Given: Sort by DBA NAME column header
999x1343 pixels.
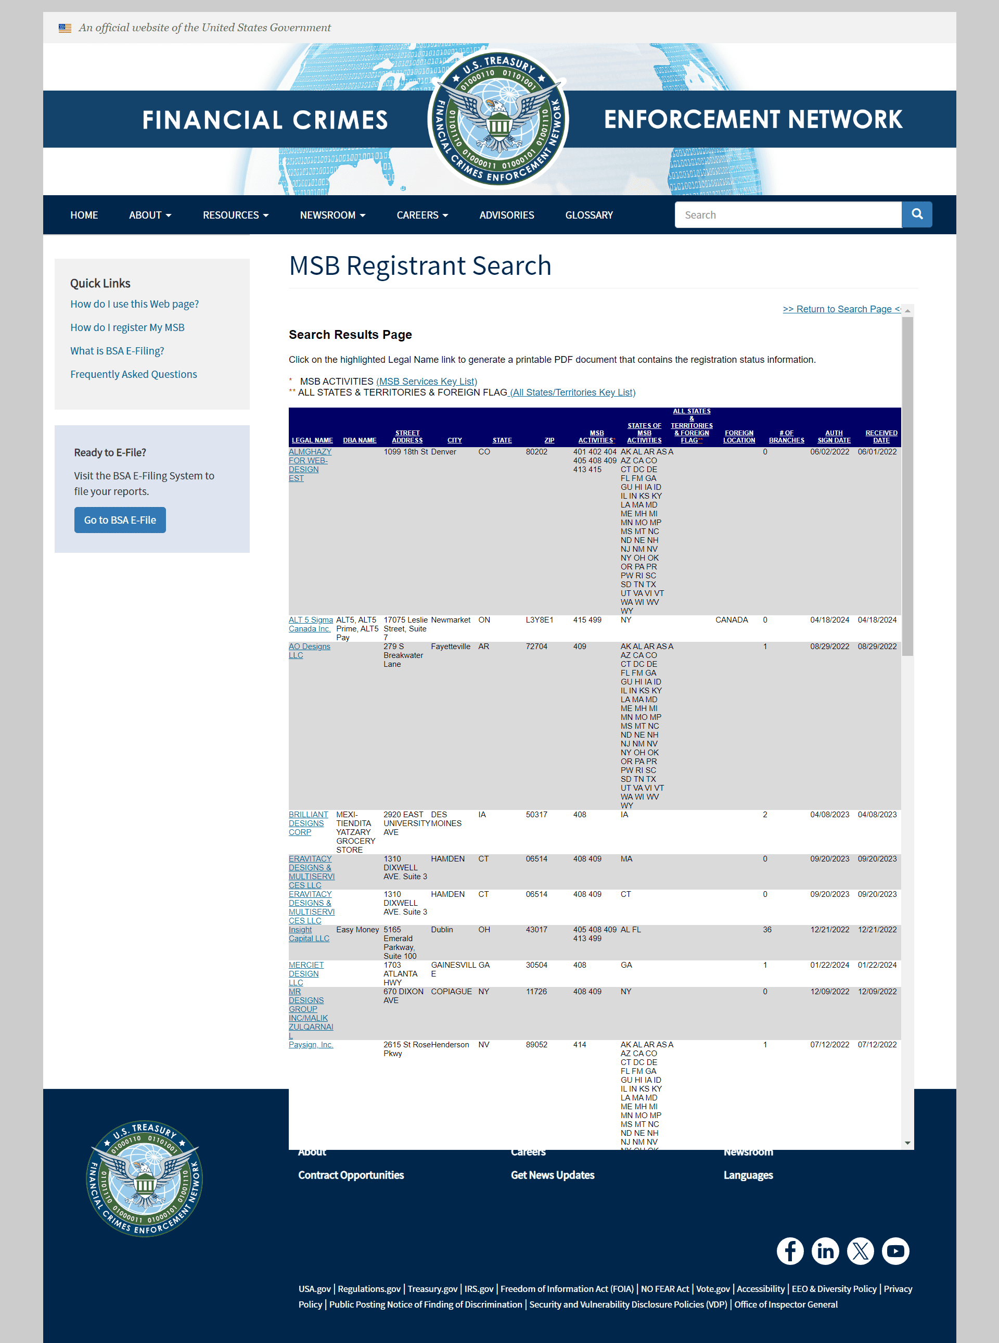Looking at the screenshot, I should pos(359,440).
